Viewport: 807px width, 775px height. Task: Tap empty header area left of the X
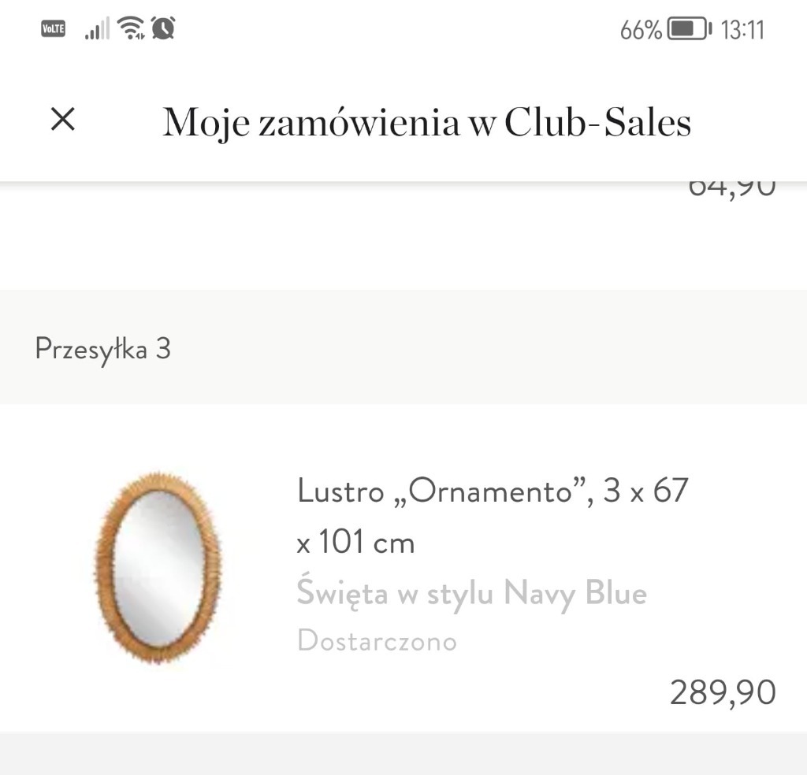(20, 120)
